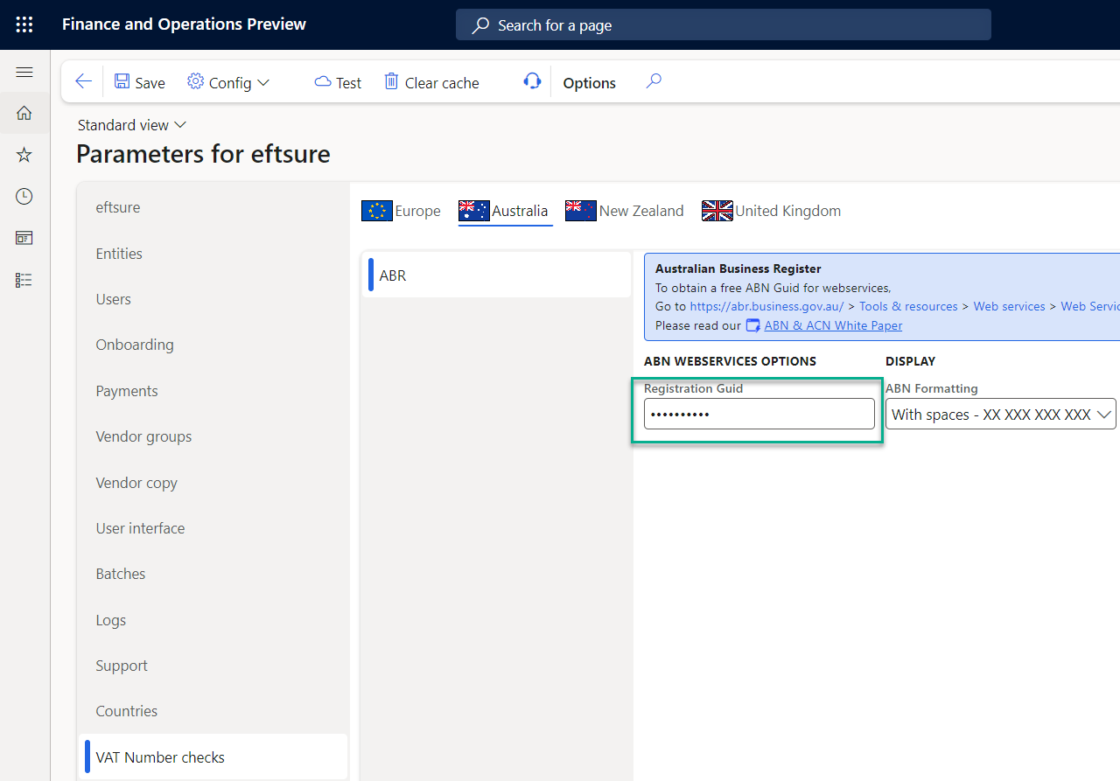Go to Home in left rail
The height and width of the screenshot is (781, 1120).
[24, 113]
